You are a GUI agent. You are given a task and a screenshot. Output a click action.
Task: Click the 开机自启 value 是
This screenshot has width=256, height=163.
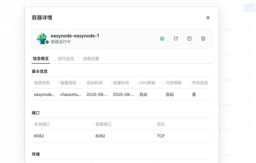pos(194,94)
